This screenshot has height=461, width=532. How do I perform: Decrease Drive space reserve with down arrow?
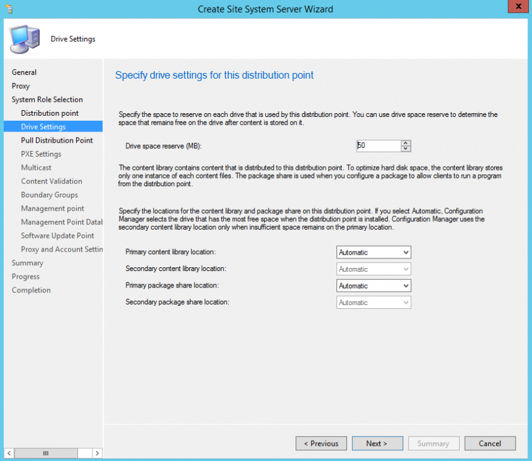(x=404, y=148)
